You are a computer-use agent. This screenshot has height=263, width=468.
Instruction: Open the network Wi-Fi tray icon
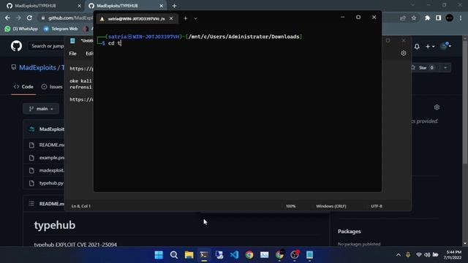click(419, 255)
